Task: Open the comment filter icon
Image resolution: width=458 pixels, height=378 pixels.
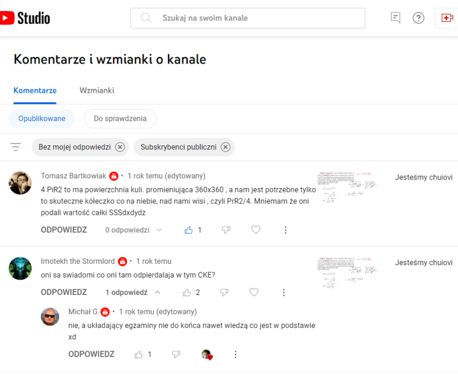Action: (x=16, y=147)
